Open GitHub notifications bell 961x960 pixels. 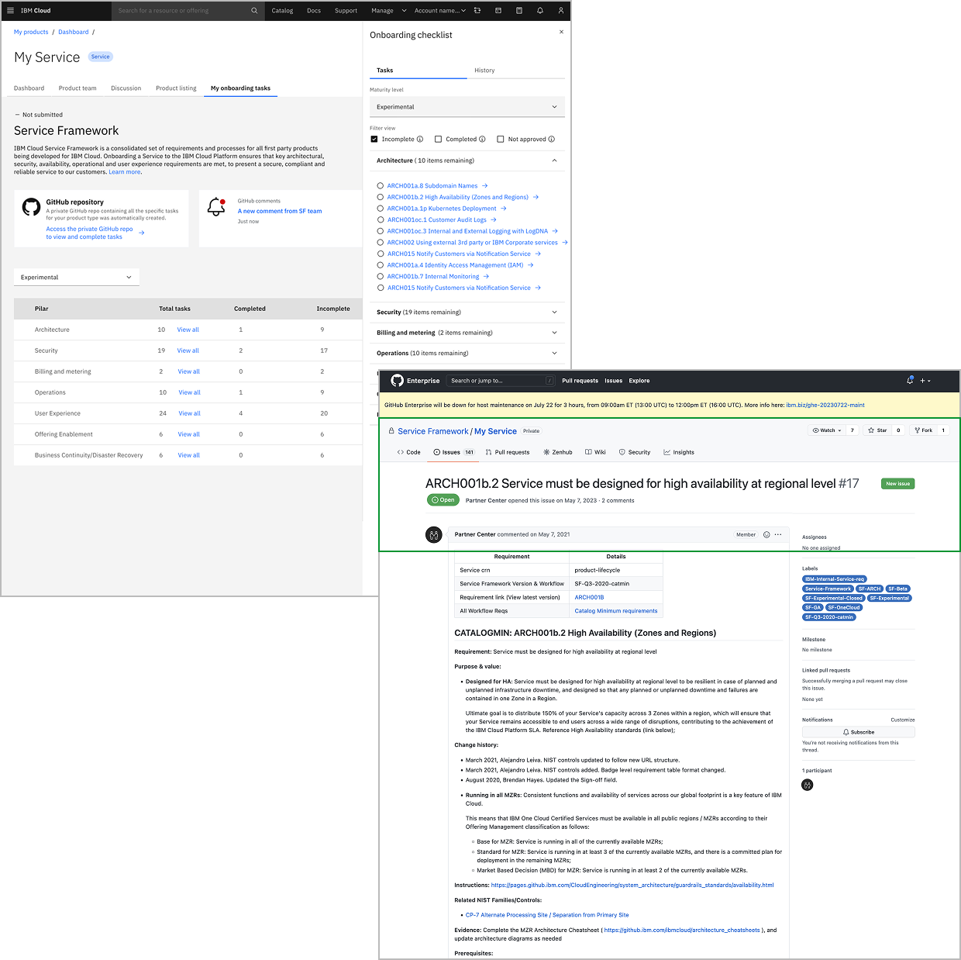(910, 380)
